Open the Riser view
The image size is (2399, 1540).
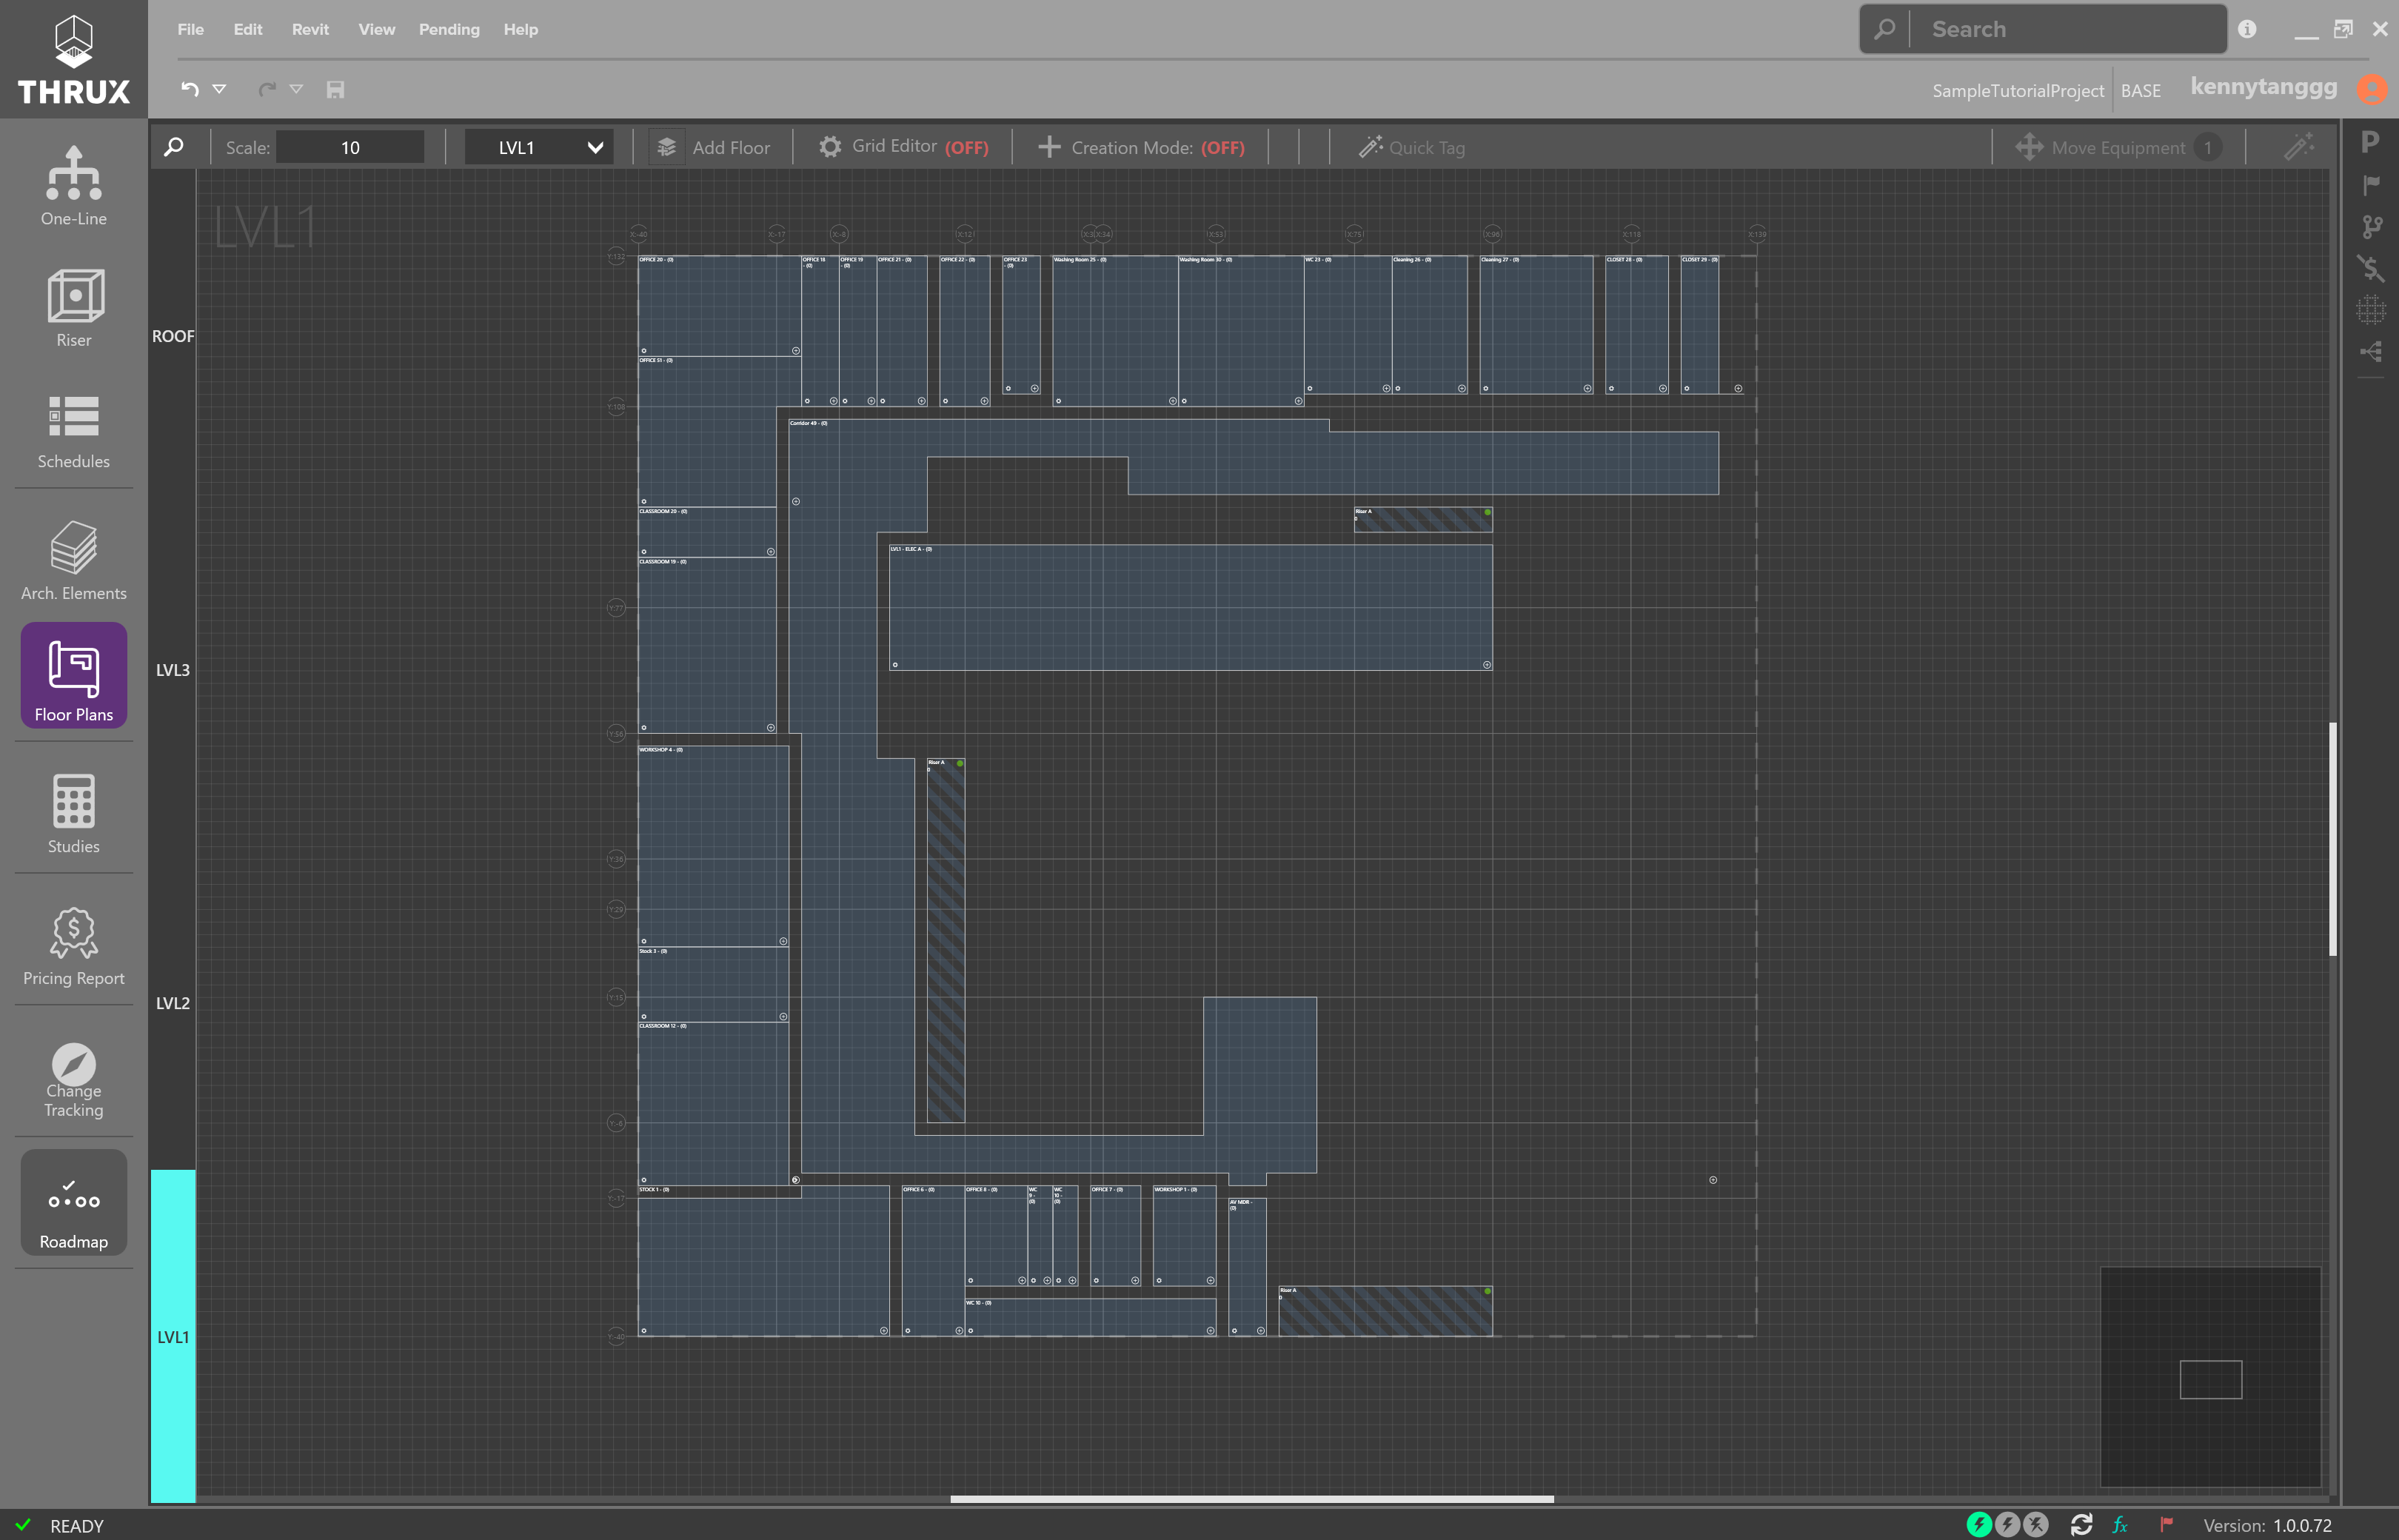click(x=73, y=308)
